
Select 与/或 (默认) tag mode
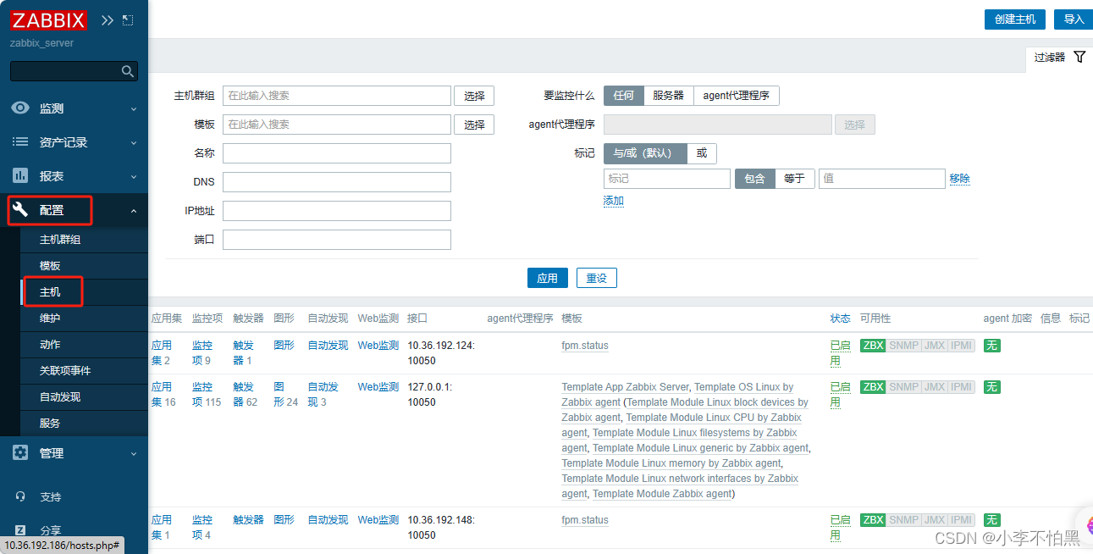click(x=645, y=153)
